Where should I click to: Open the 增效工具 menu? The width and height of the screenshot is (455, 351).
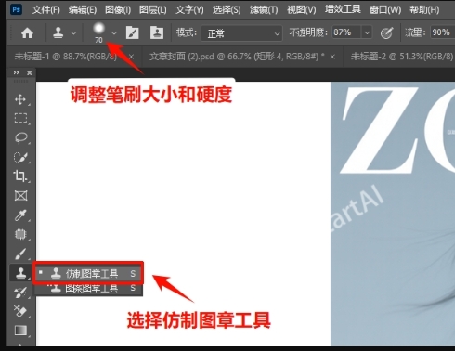[343, 9]
